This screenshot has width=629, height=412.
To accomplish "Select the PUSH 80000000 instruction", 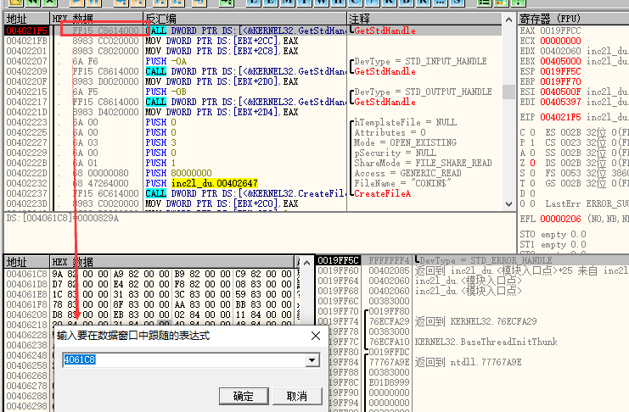I will tap(178, 173).
